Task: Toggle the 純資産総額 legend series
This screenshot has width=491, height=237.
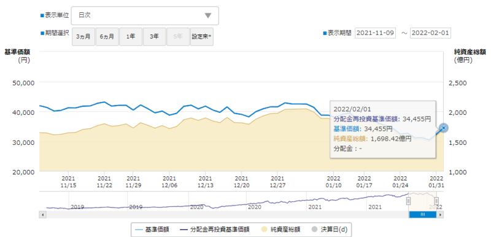Action: pos(280,230)
